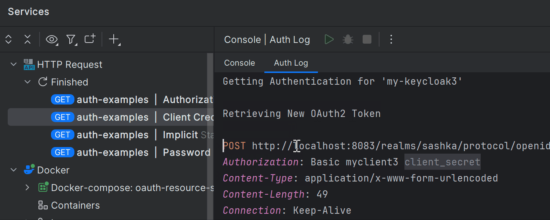Expand the Docker-compose oauth-resource-s node
The width and height of the screenshot is (550, 220).
tap(27, 187)
